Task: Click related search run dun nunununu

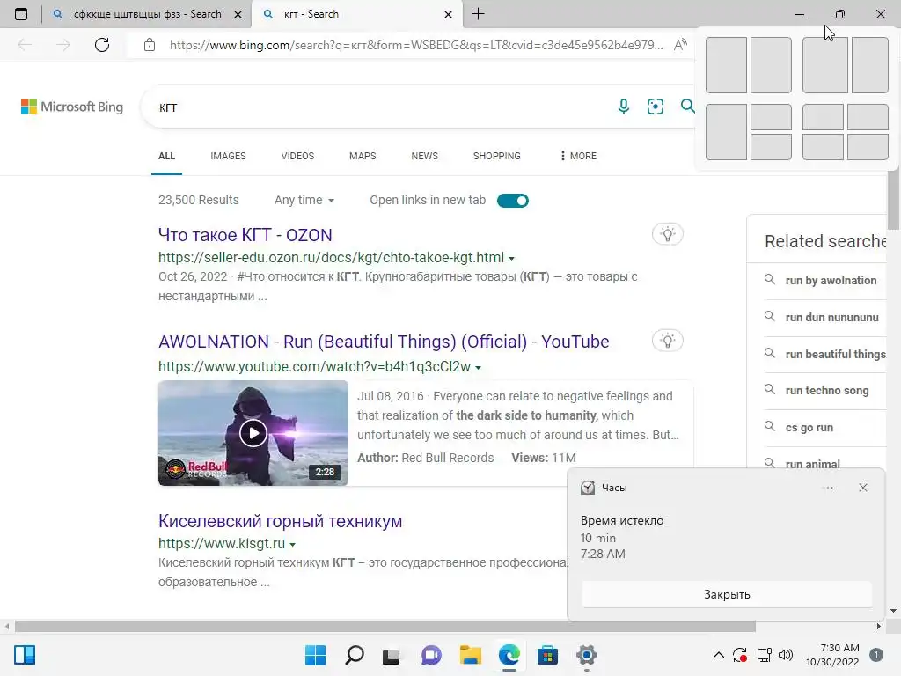Action: 832,317
